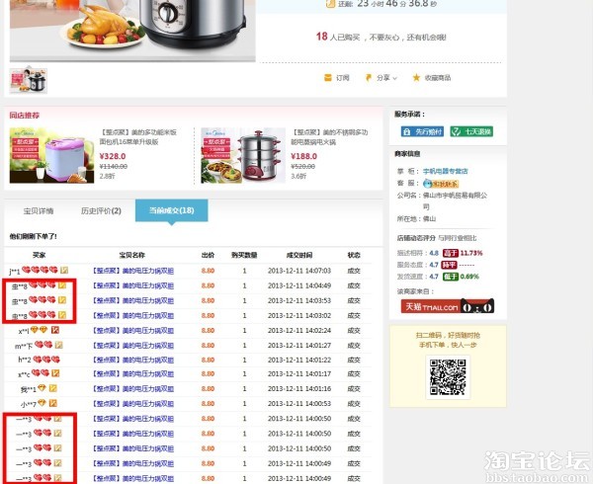
Task: Open the item link in the 14:02:24 row
Action: point(133,331)
